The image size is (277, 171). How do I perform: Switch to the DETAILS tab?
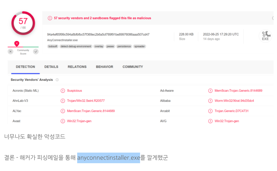51,67
